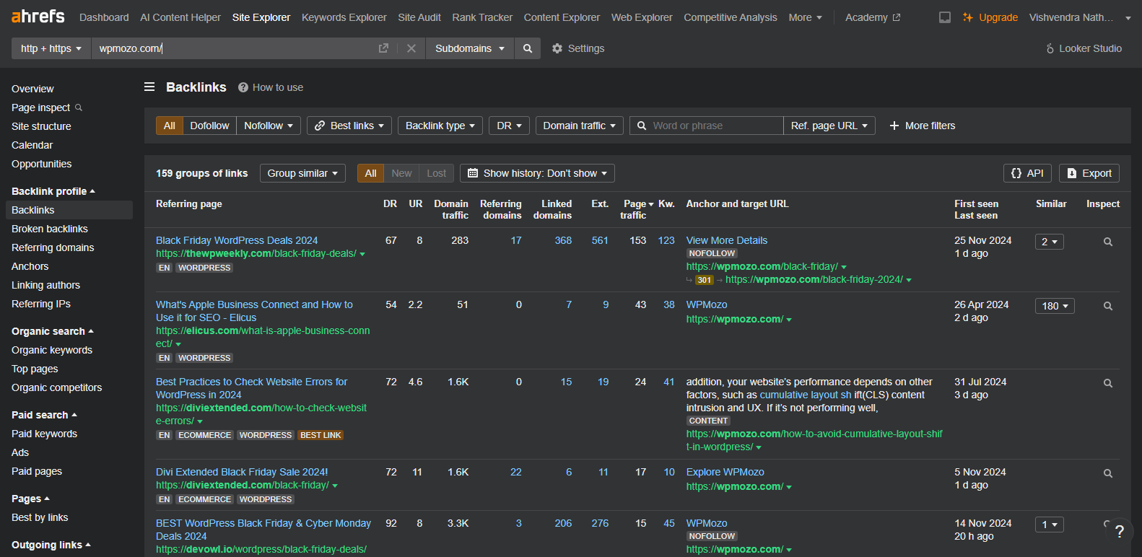Open Settings gear next to search bar
This screenshot has width=1142, height=557.
coord(578,48)
